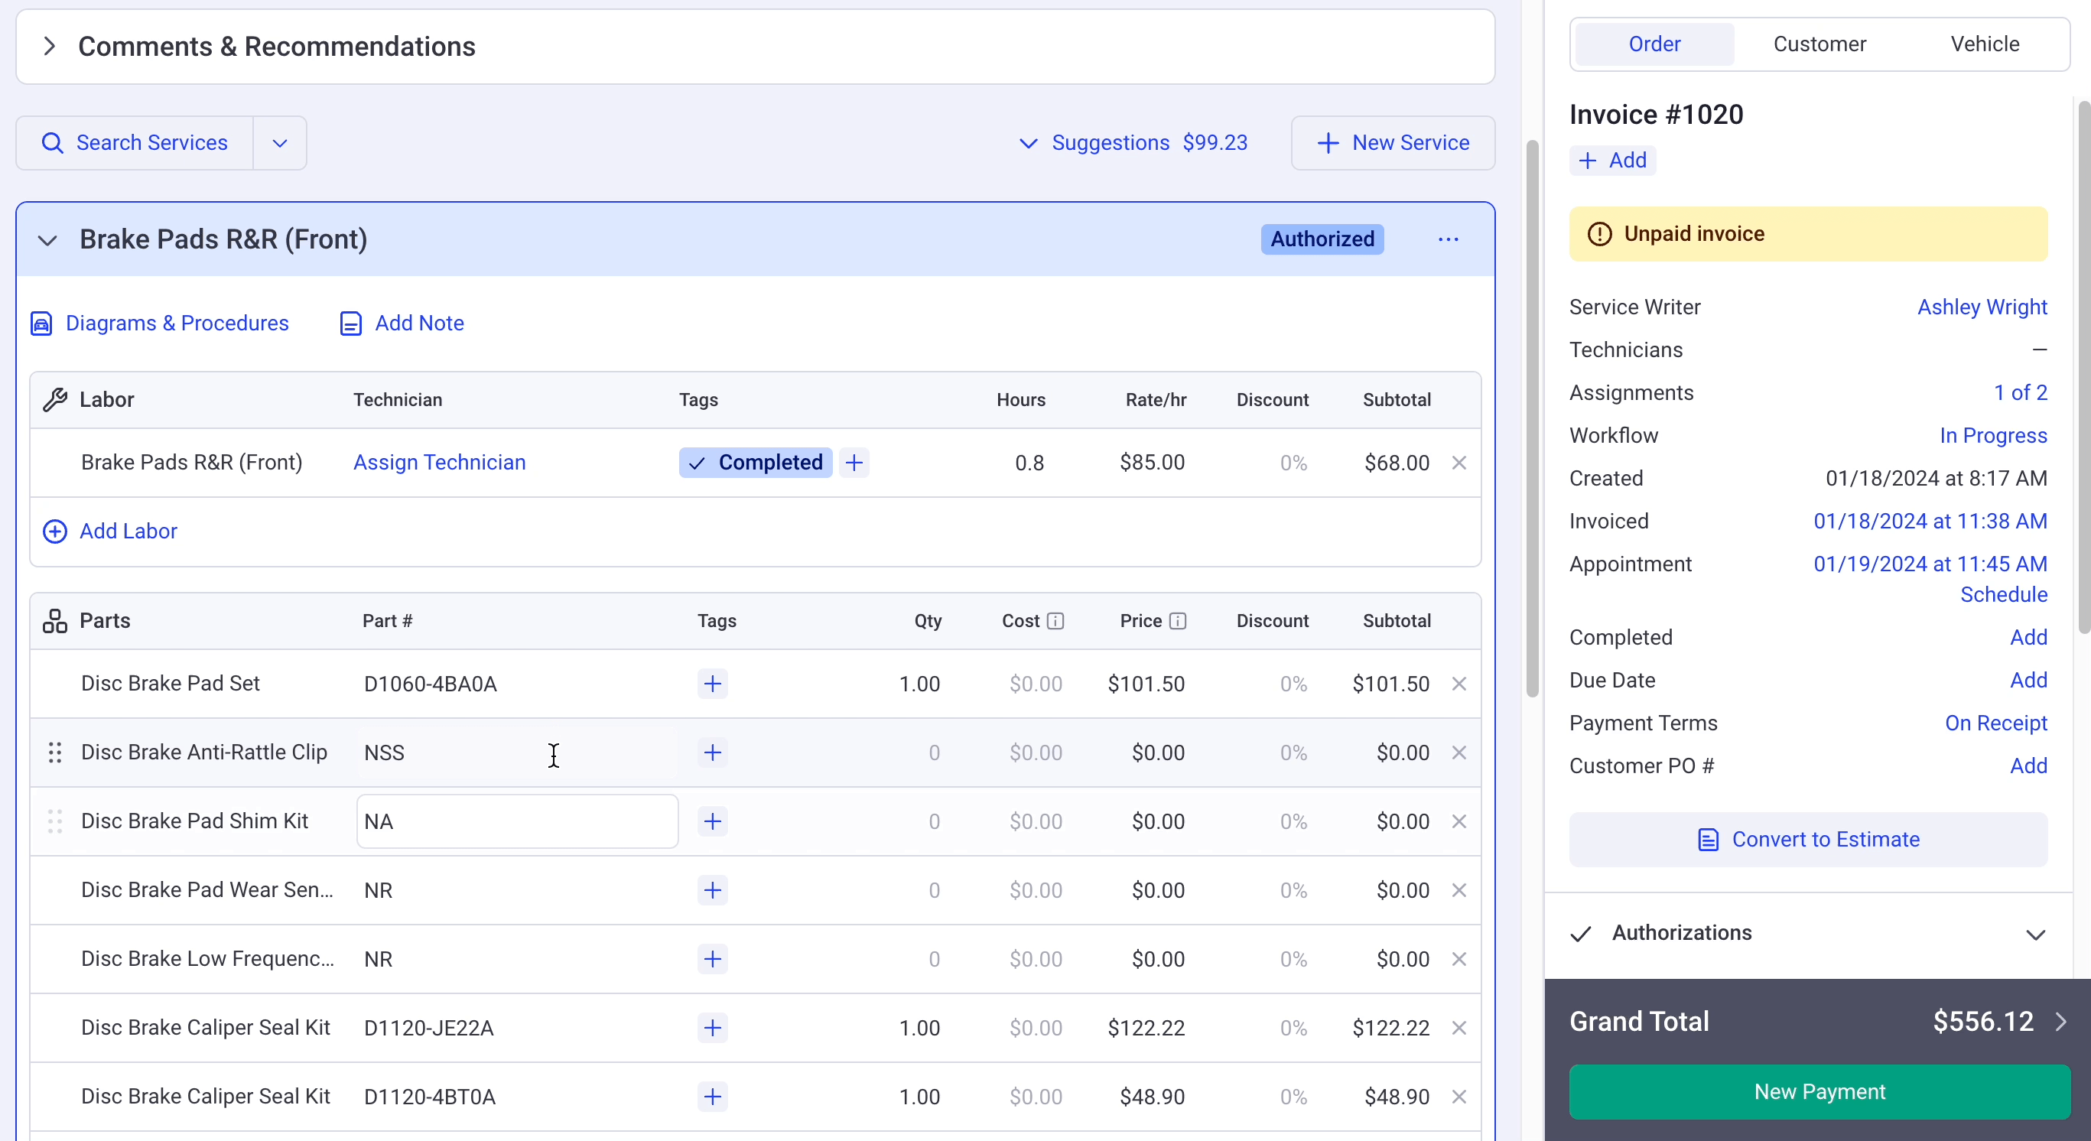Delete the Disc Brake Low Frequency part
2091x1141 pixels.
tap(1458, 959)
